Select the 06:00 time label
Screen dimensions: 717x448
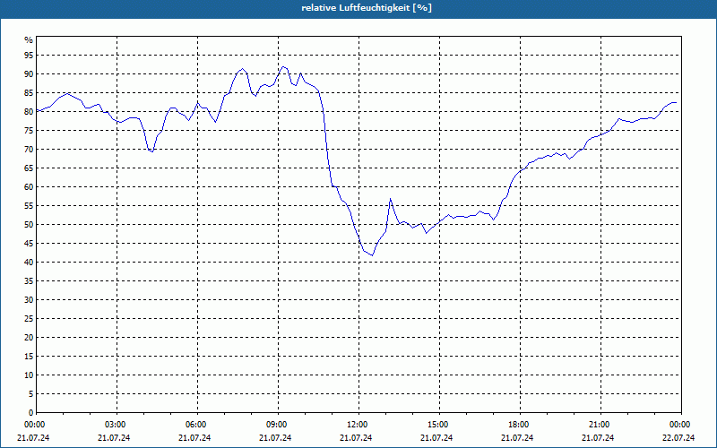[197, 425]
